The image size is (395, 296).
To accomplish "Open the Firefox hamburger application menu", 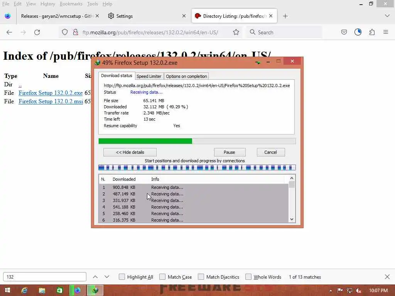I will 386,32.
